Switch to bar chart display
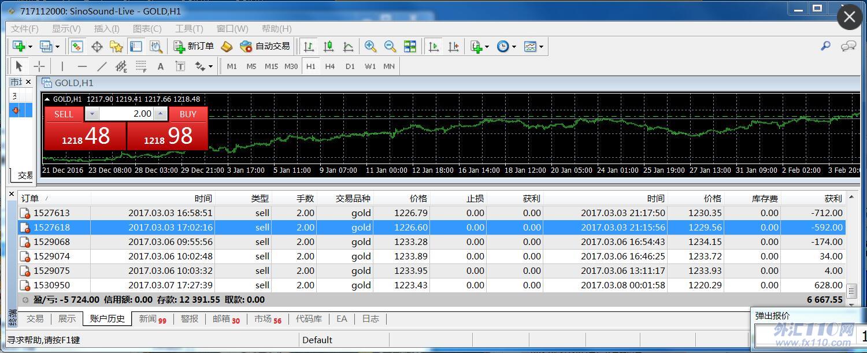 tap(309, 46)
